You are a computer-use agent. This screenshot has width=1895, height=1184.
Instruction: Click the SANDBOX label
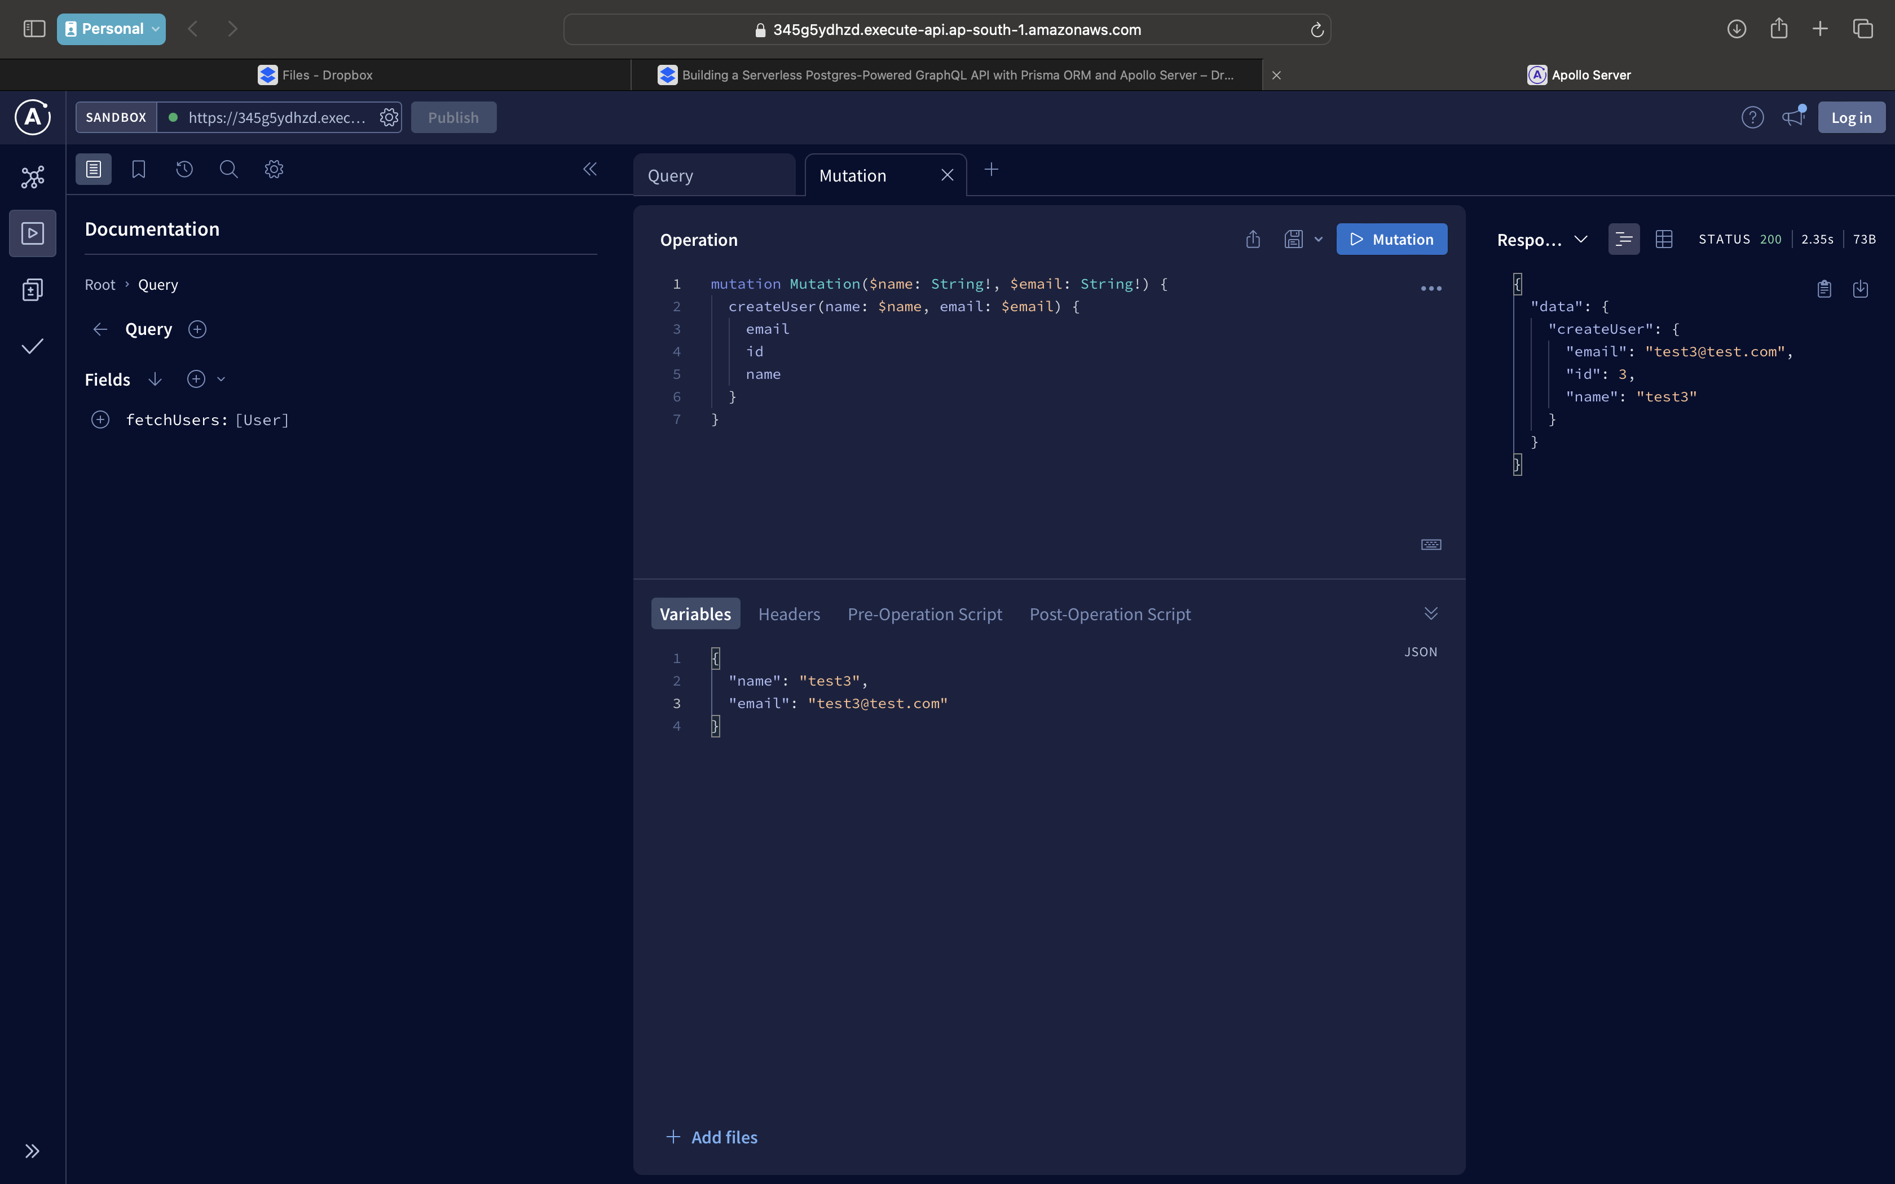116,117
